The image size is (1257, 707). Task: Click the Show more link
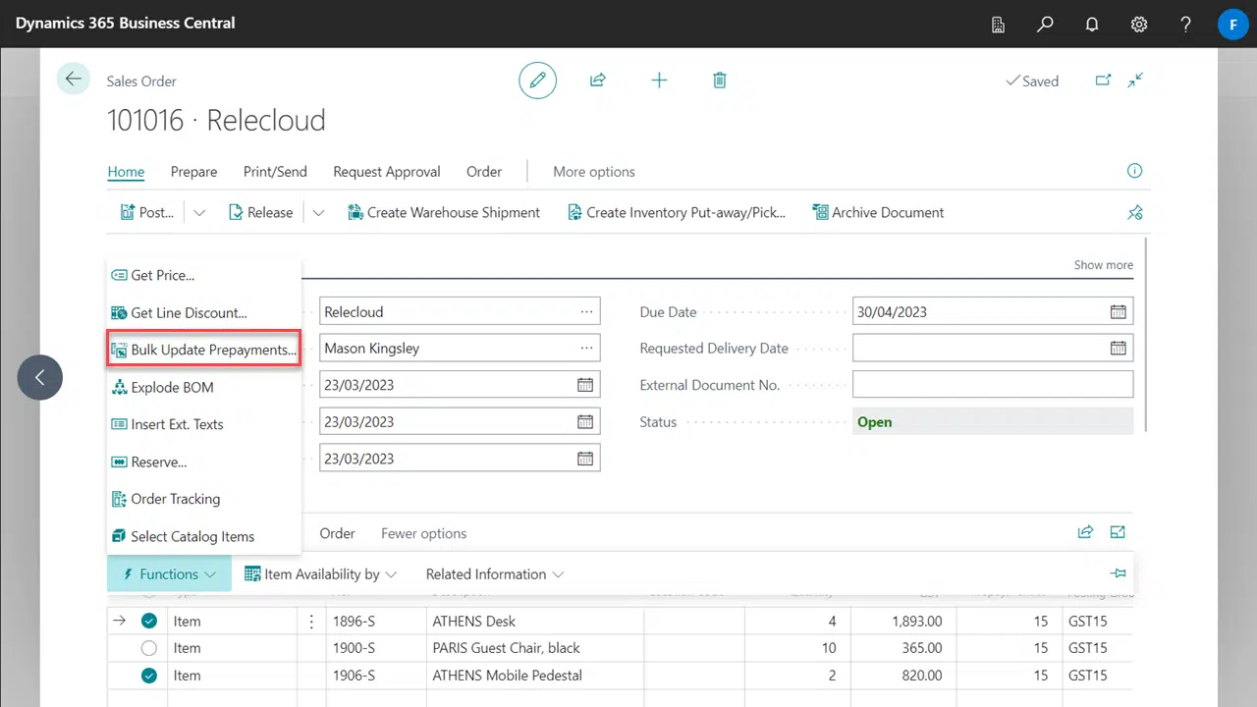tap(1103, 265)
